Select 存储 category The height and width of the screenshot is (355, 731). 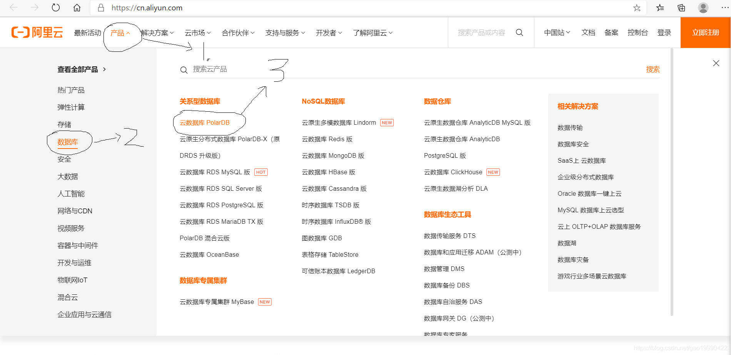click(64, 125)
